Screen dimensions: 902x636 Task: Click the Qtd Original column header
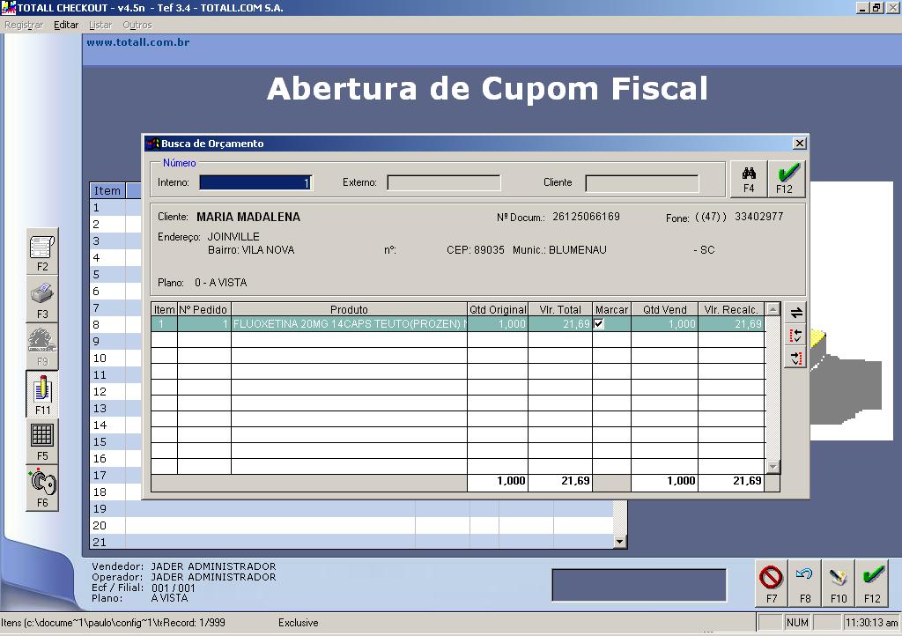click(x=498, y=309)
